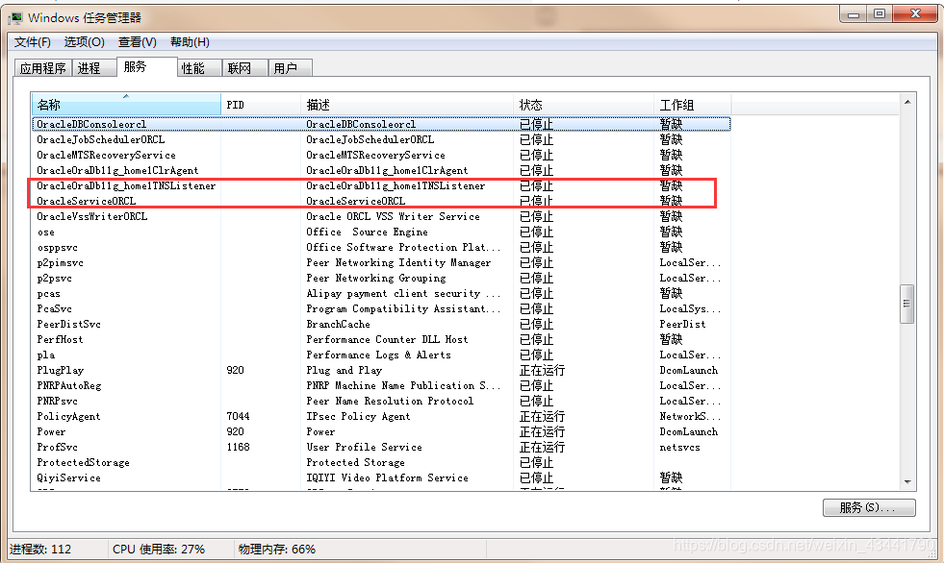Viewport: 944px width, 563px height.
Task: Select the pla service row
Action: click(381, 355)
